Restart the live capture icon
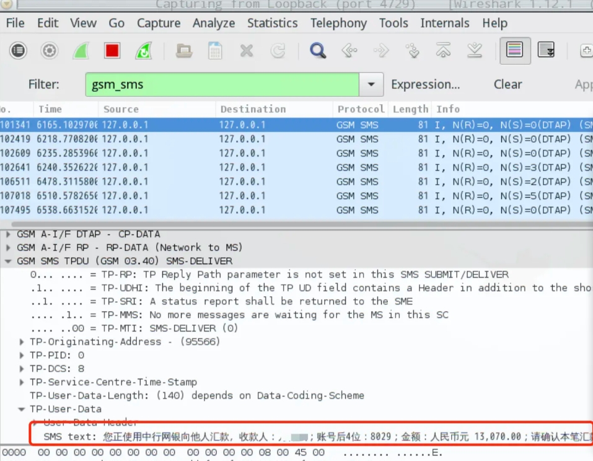 click(x=144, y=50)
